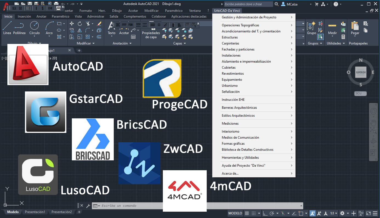Open the 1:1 annotation scale dropdown
The width and height of the screenshot is (380, 218).
334,213
